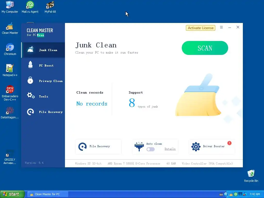The height and width of the screenshot is (198, 264).
Task: Open the MyPal 68 desktop icon
Action: pyautogui.click(x=50, y=7)
